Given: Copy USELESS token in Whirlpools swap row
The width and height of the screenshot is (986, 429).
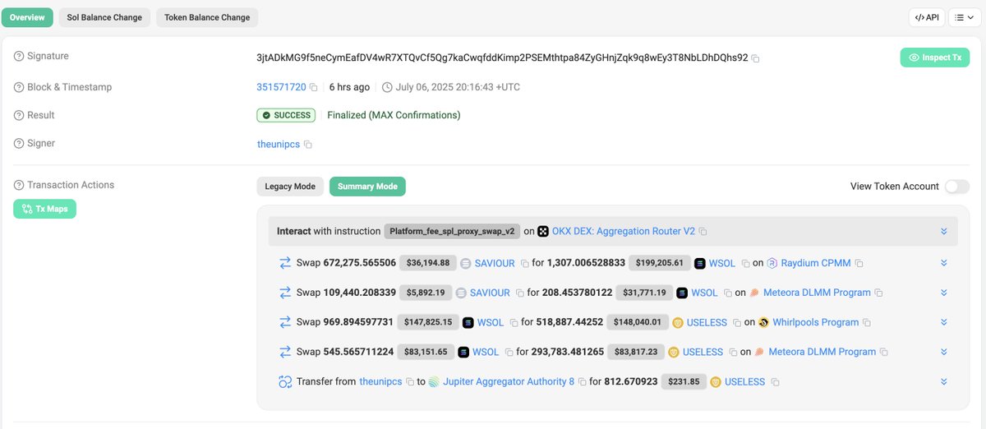Looking at the screenshot, I should pyautogui.click(x=736, y=323).
